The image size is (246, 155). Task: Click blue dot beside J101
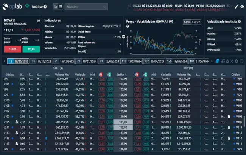[x=12, y=84]
